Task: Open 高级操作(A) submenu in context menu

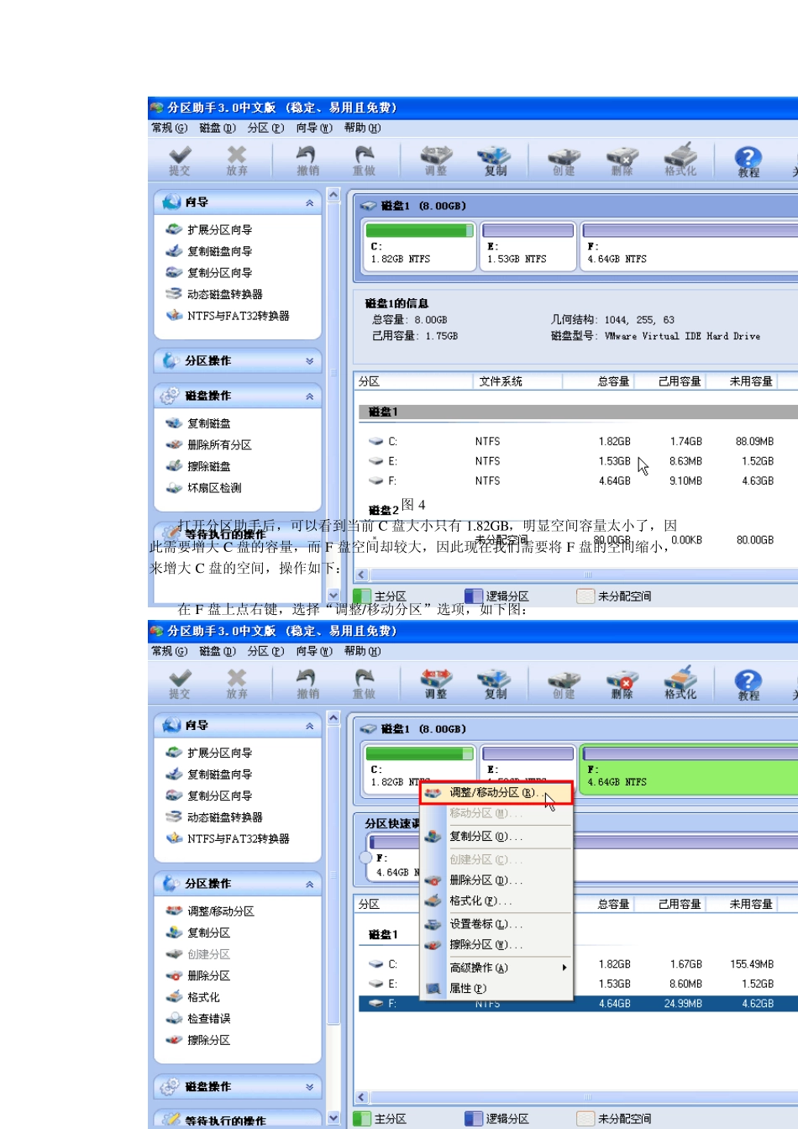Action: click(x=497, y=968)
